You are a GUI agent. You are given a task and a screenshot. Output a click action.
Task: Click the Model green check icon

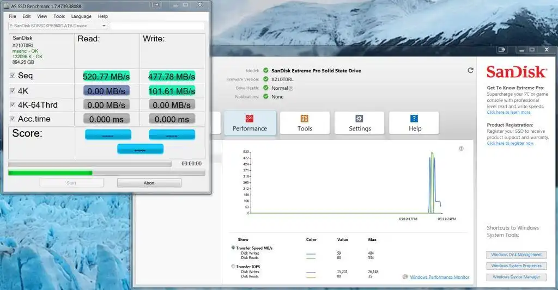[266, 70]
